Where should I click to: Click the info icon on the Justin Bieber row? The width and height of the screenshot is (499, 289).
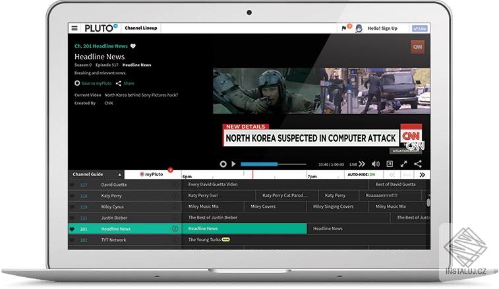point(175,218)
